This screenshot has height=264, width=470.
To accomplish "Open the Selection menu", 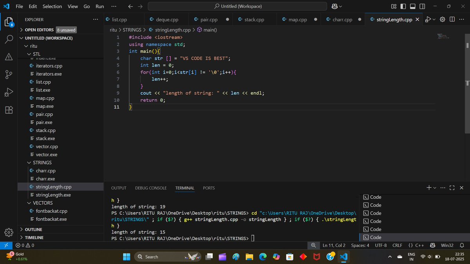I will 52,6.
